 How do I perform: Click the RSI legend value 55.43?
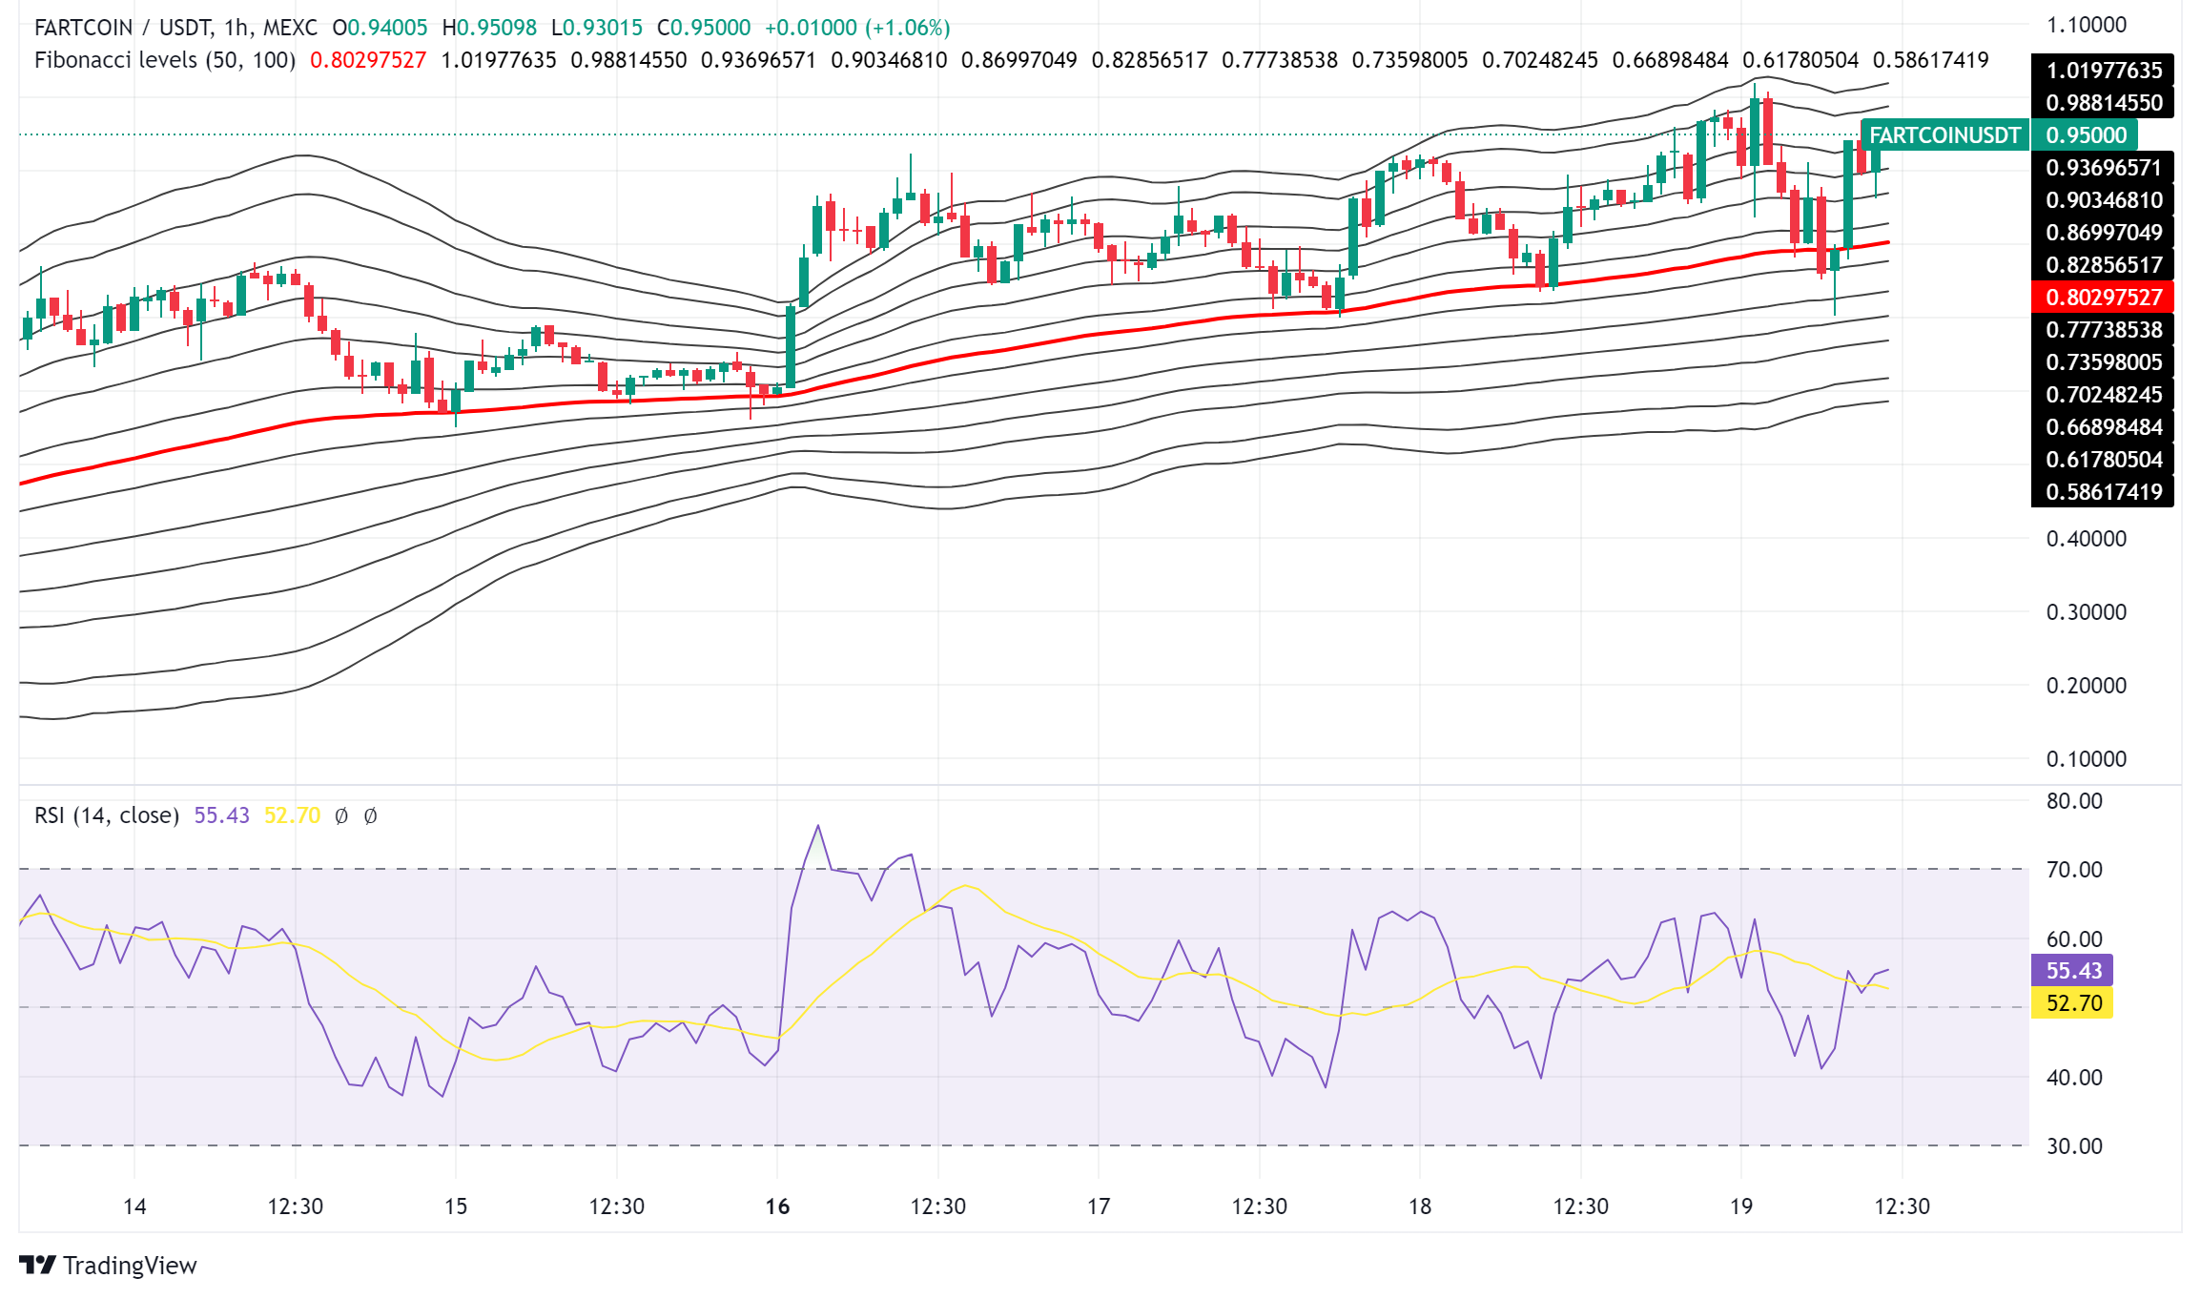221,815
